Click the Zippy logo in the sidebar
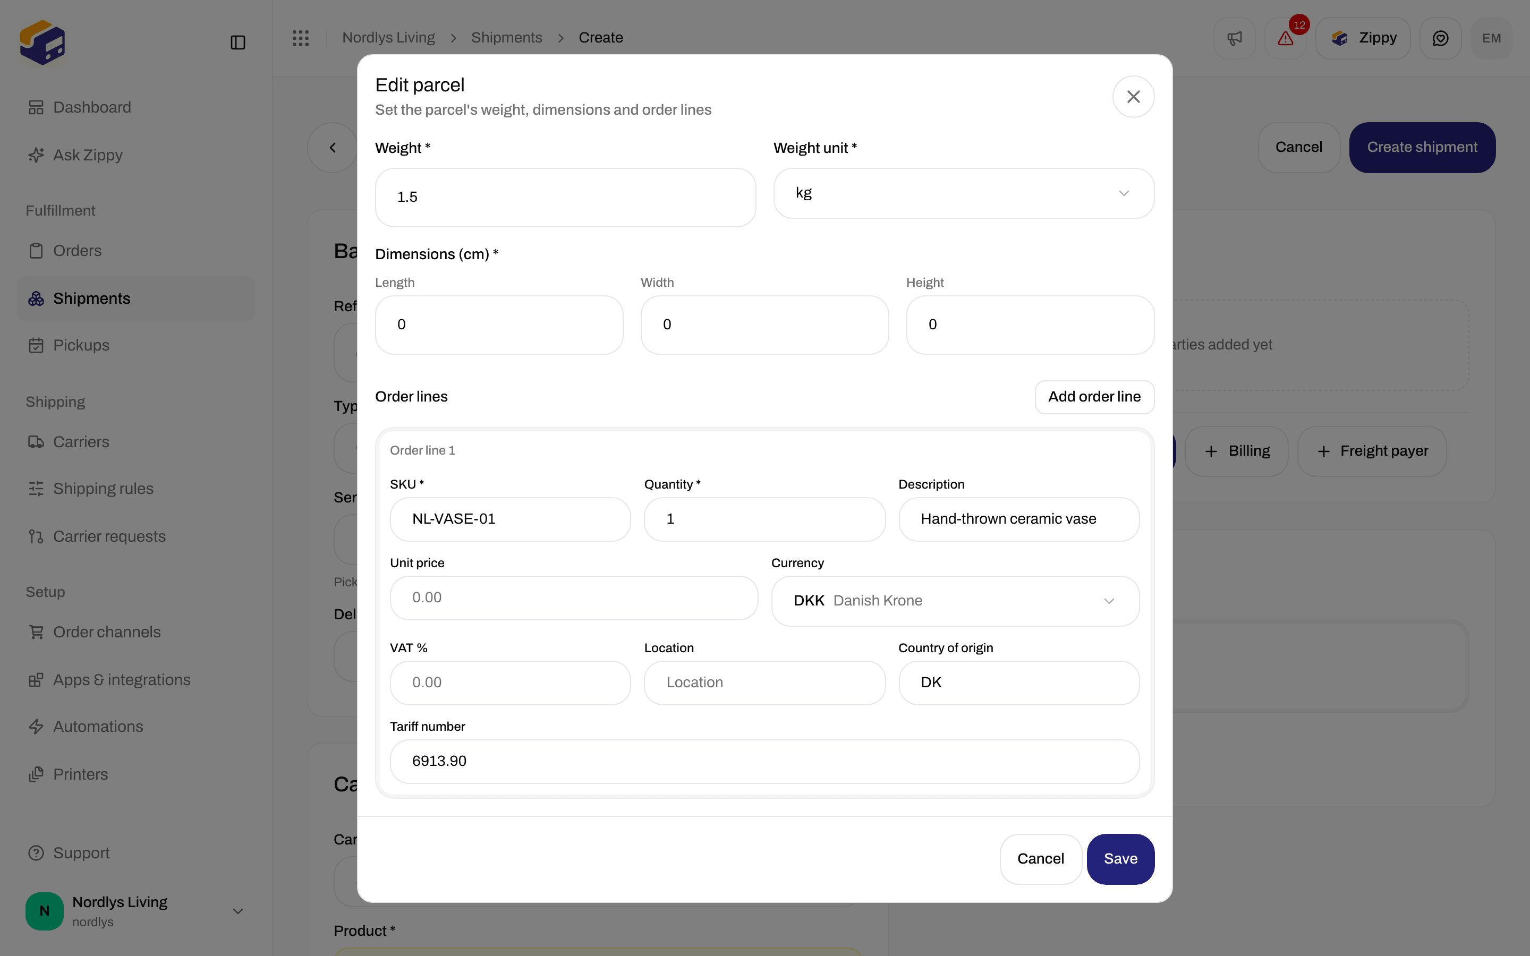Screen dimensions: 1530x956 [42, 42]
